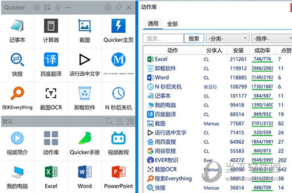Screen dimensions: 292x193
Task: Click the 运行选中文字 play triangle icon
Action: (85, 60)
